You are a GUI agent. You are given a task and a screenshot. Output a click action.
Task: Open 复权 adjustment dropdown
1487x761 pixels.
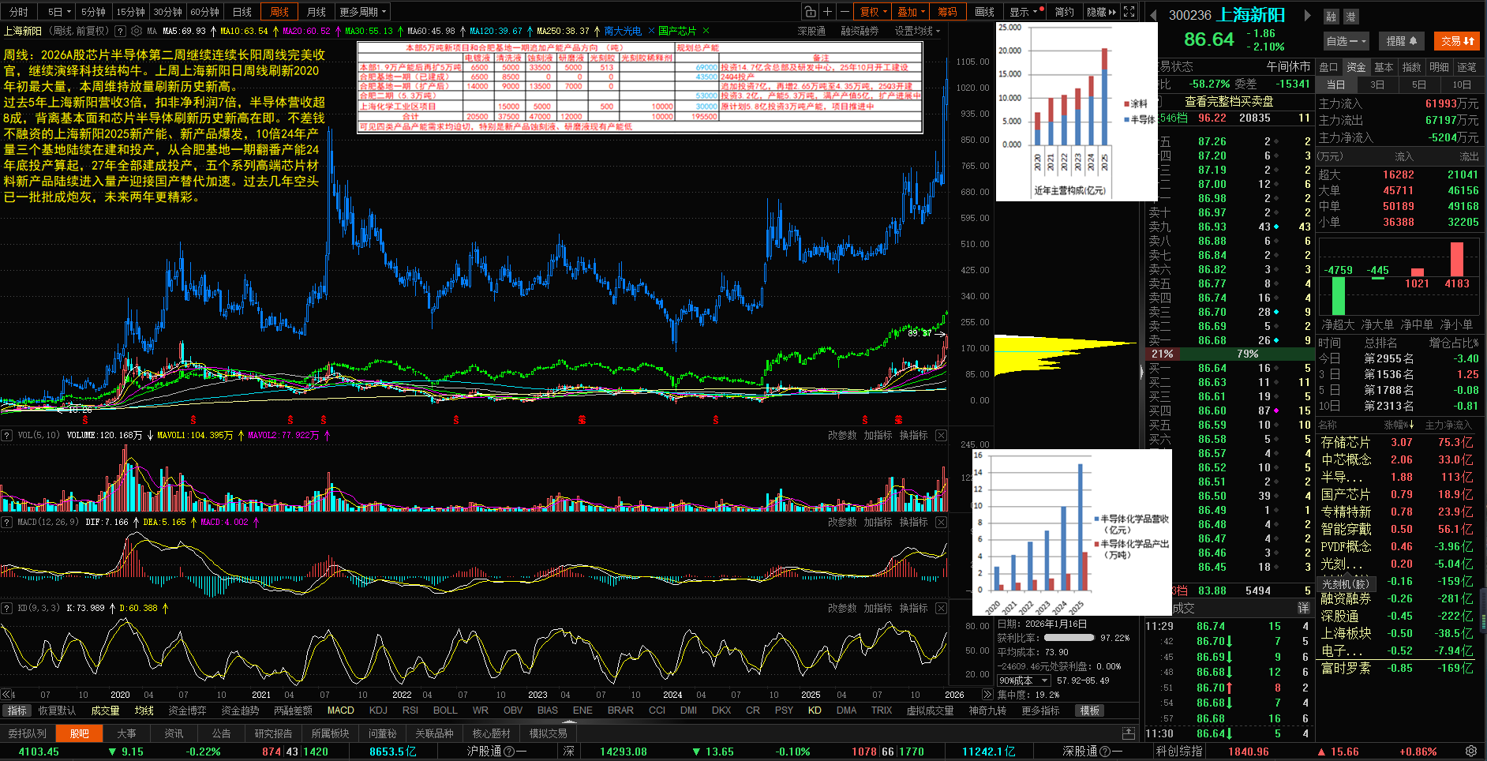[874, 12]
